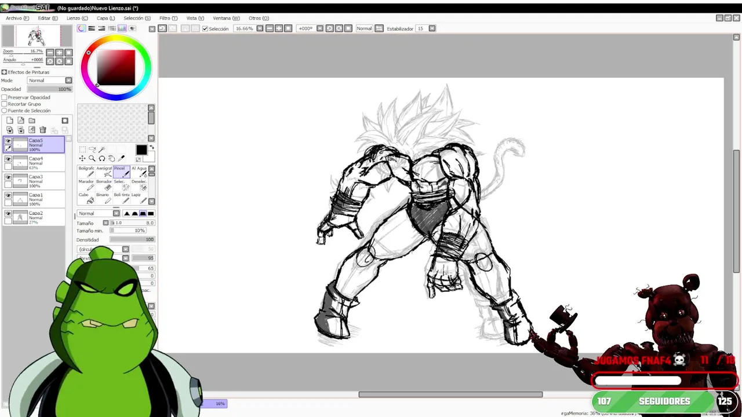Delete the selected layer with trash icon
Viewport: 742px width, 417px height.
tap(43, 130)
